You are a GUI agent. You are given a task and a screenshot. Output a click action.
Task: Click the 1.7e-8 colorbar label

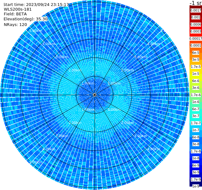pos(196,151)
